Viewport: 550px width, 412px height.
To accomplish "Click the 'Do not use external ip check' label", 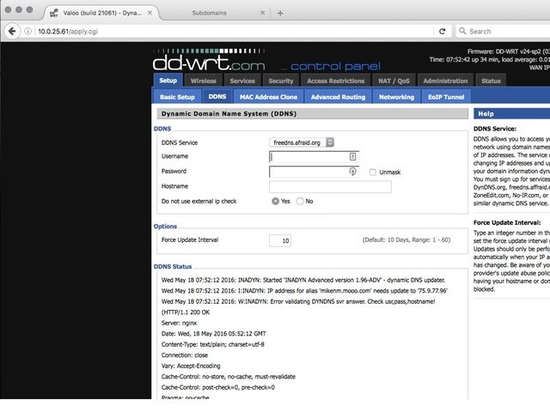I will pos(199,201).
